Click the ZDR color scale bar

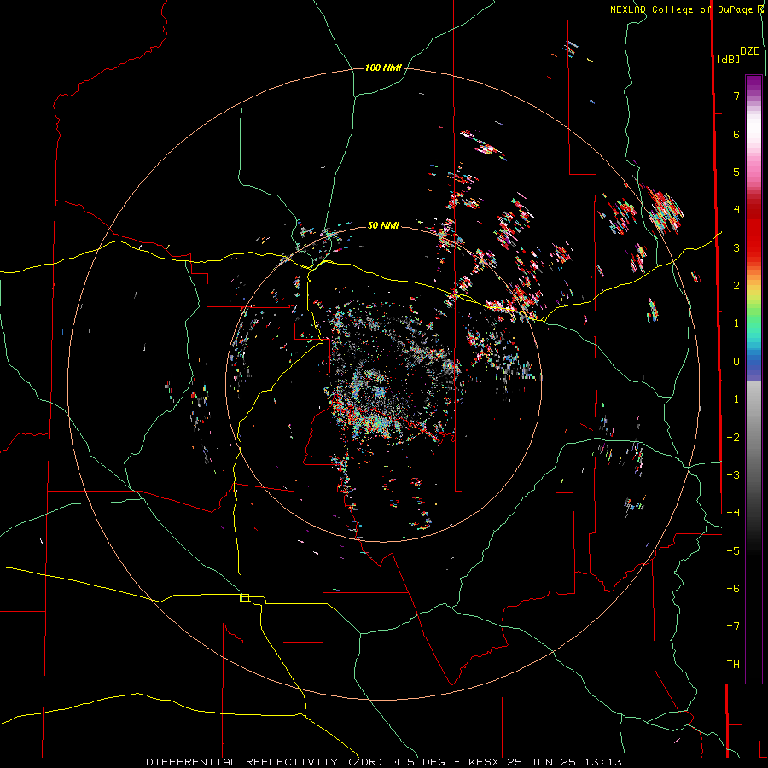[753, 379]
